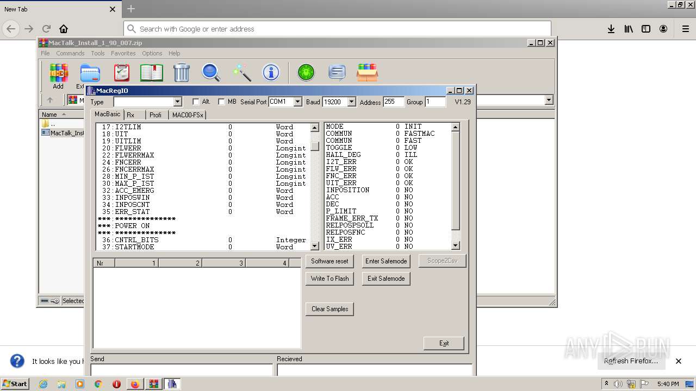The width and height of the screenshot is (696, 391).
Task: Open the WinRAR Options menu
Action: coord(152,53)
